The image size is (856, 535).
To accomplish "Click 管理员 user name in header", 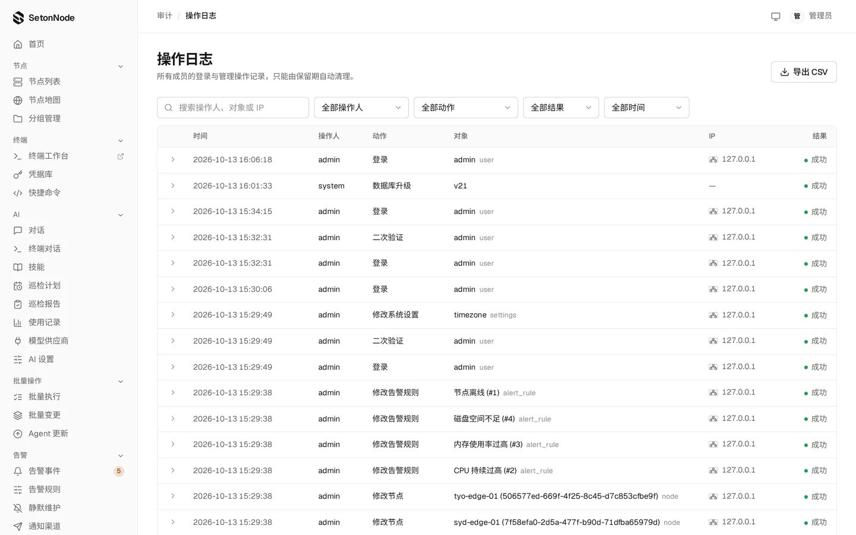I will click(820, 16).
